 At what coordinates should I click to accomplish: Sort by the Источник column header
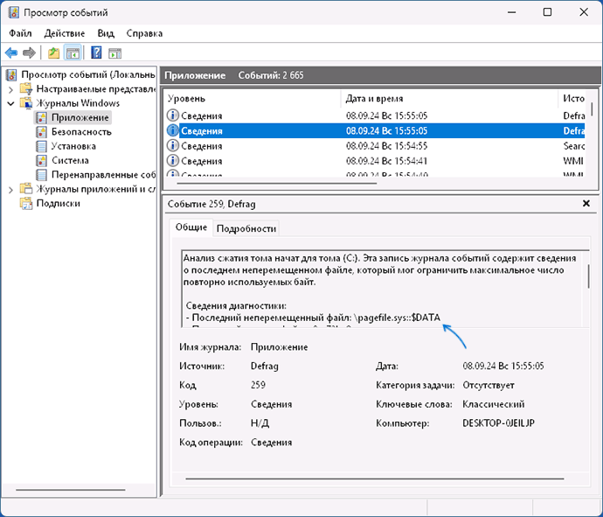coord(572,99)
